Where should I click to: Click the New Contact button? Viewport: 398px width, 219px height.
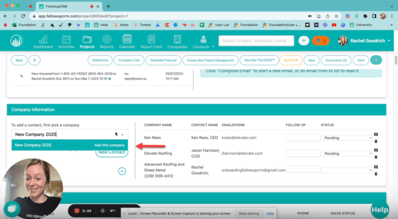pos(112,153)
